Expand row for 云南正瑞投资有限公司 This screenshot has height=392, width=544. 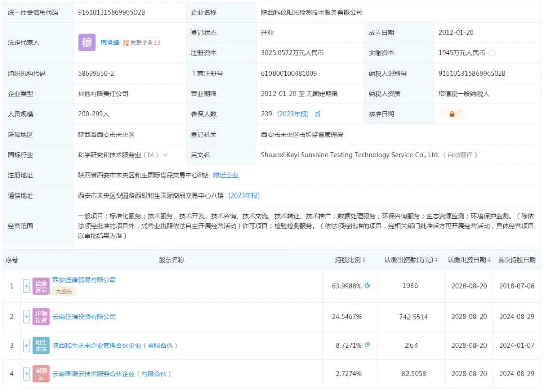pyautogui.click(x=26, y=317)
